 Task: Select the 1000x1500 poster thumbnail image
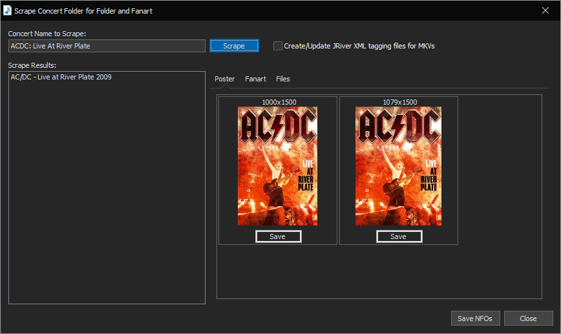277,166
